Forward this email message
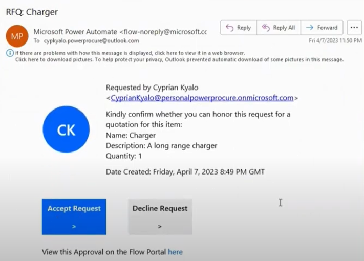The image size is (364, 261). pyautogui.click(x=322, y=28)
